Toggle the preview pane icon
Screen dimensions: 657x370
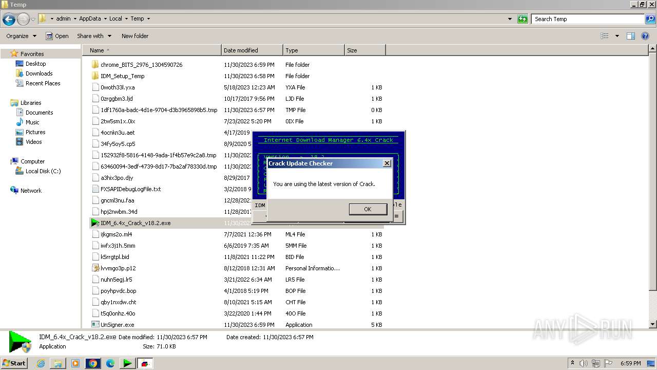[631, 36]
